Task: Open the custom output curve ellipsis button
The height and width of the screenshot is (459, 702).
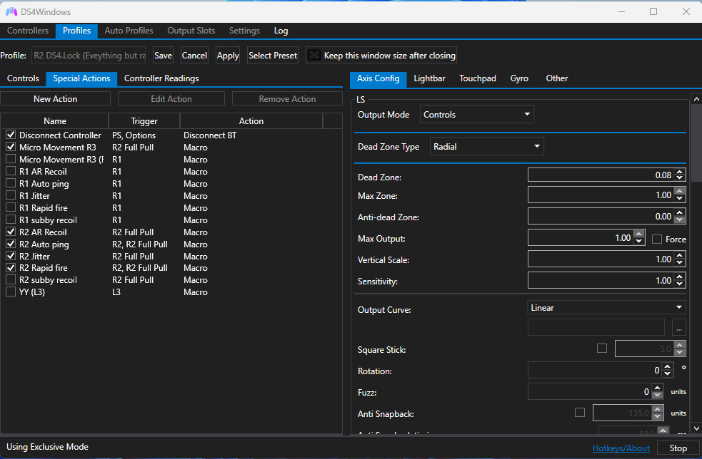Action: click(678, 328)
